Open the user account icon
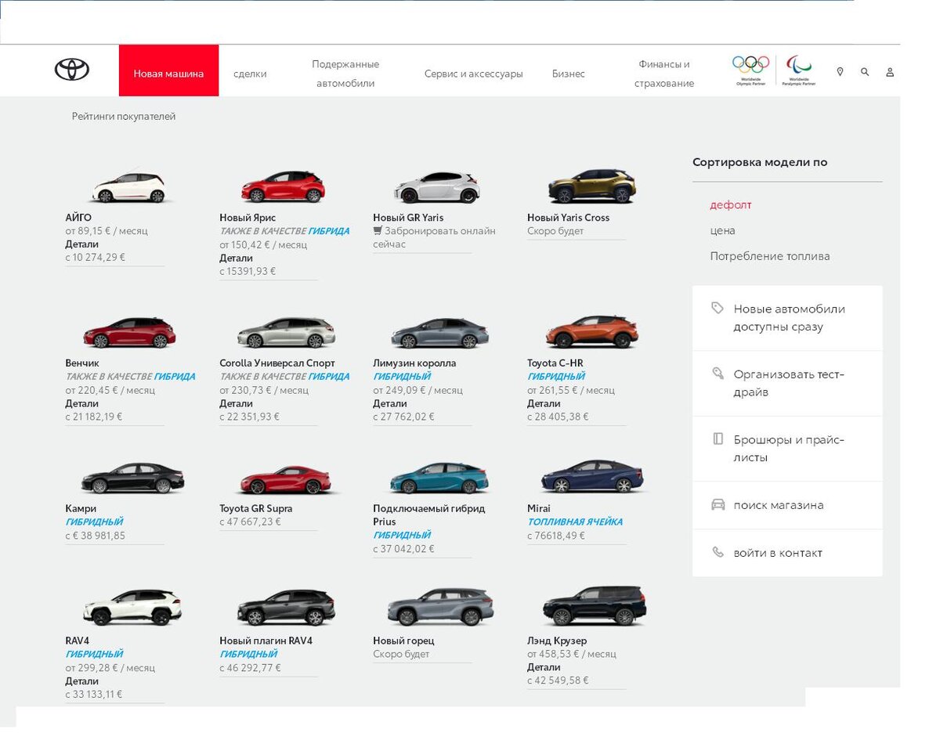 point(890,72)
